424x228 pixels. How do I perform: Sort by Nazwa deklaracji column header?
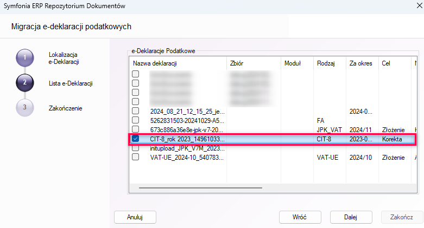(x=178, y=63)
